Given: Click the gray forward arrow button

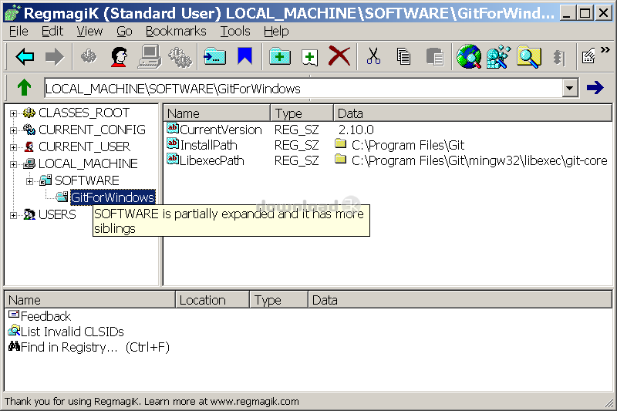Looking at the screenshot, I should [54, 56].
